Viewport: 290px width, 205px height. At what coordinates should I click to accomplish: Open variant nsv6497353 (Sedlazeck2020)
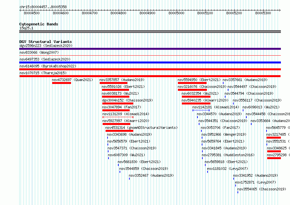(x=45, y=59)
